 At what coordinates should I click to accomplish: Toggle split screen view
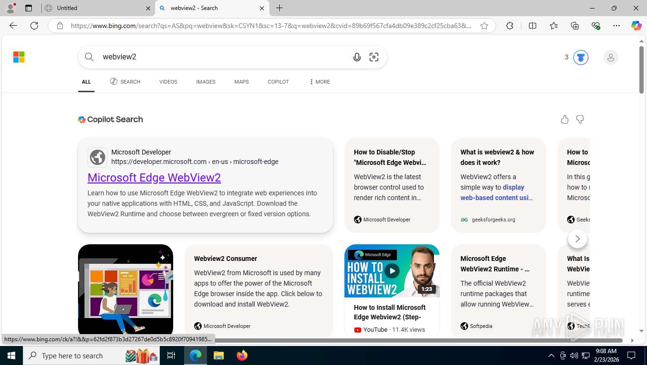tap(532, 26)
